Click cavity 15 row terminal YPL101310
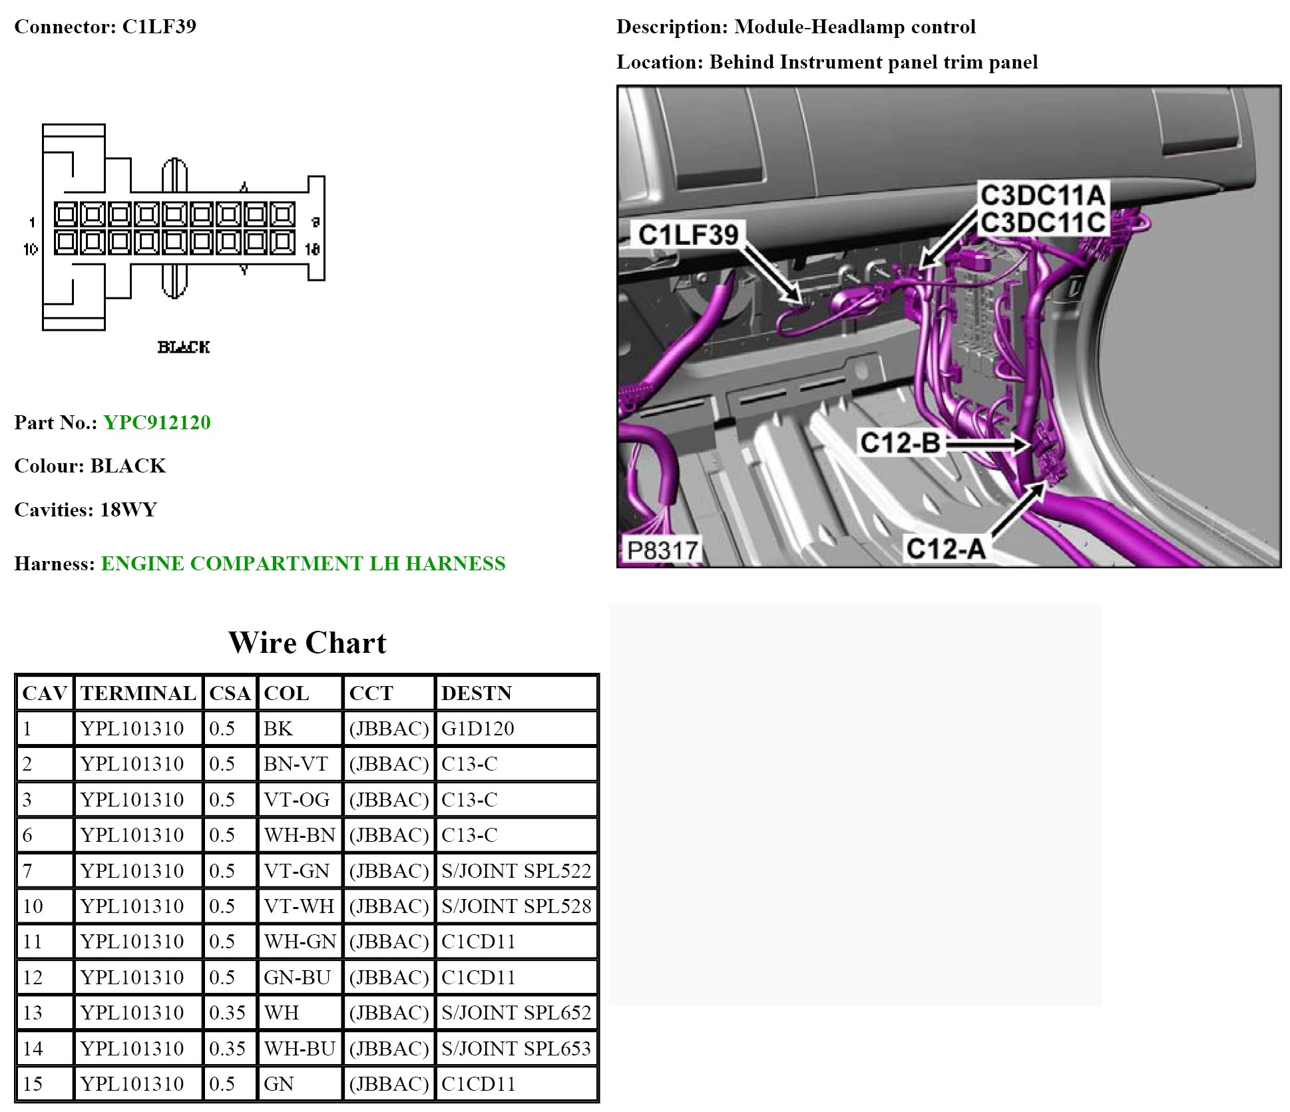Screen dimensions: 1290x1112 132,1084
